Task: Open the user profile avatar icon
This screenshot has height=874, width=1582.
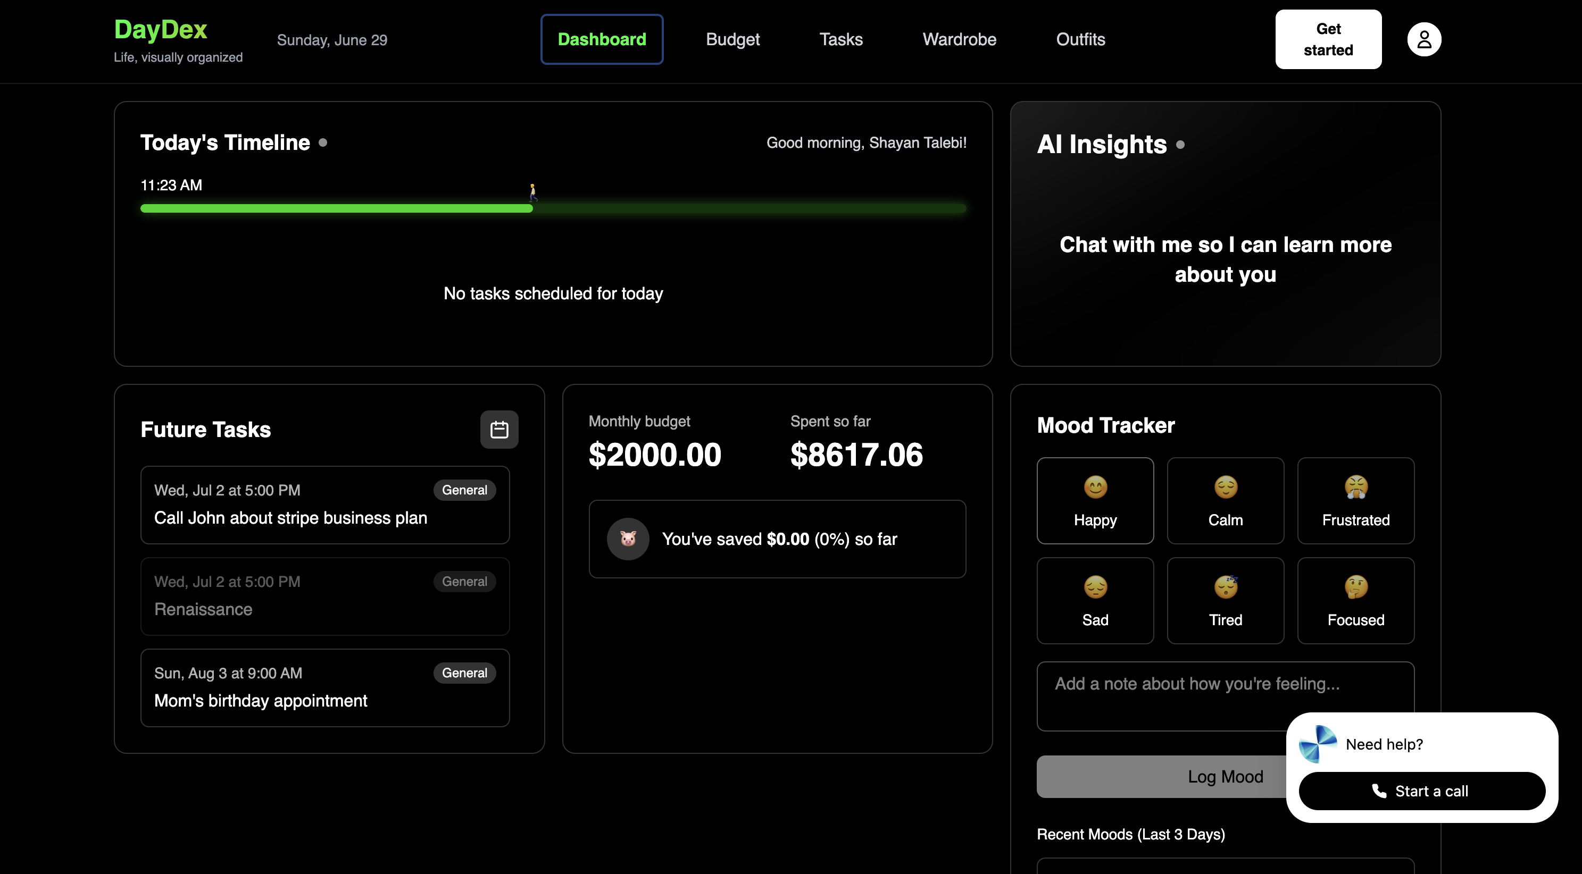Action: tap(1423, 39)
